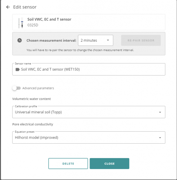Click the RE-PAIR SENSOR button
This screenshot has width=177, height=180.
tap(141, 40)
